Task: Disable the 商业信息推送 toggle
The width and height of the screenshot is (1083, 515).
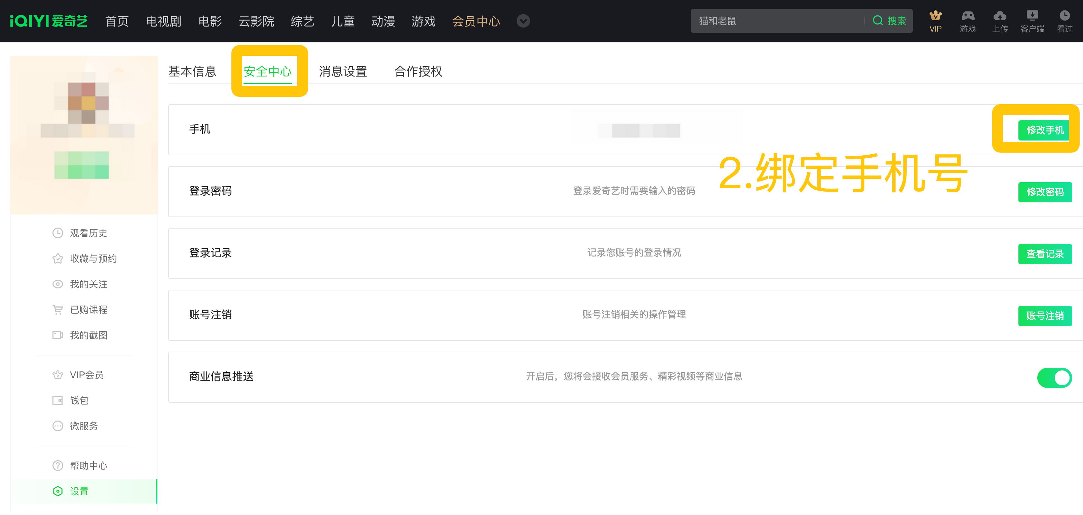Action: point(1055,377)
